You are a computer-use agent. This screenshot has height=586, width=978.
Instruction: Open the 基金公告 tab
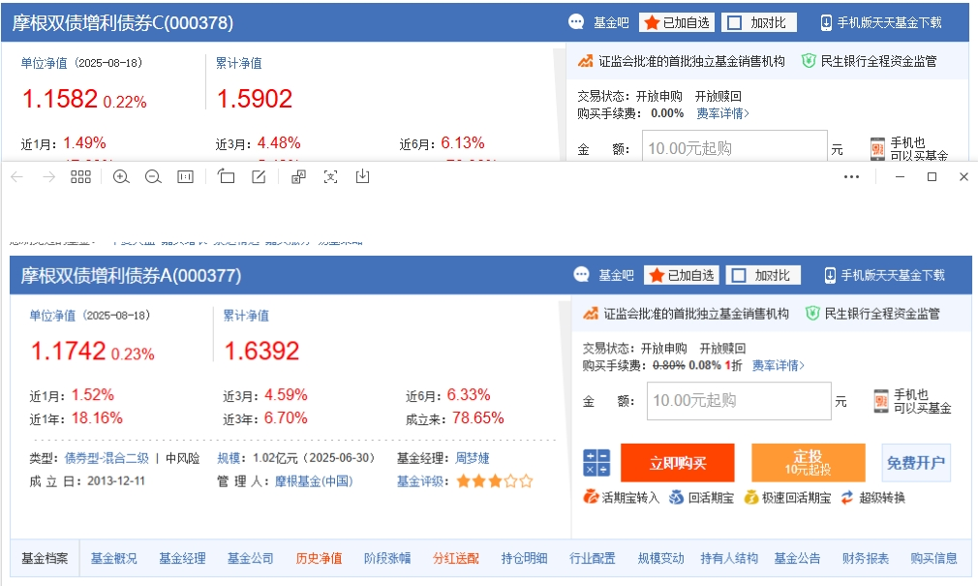(797, 558)
